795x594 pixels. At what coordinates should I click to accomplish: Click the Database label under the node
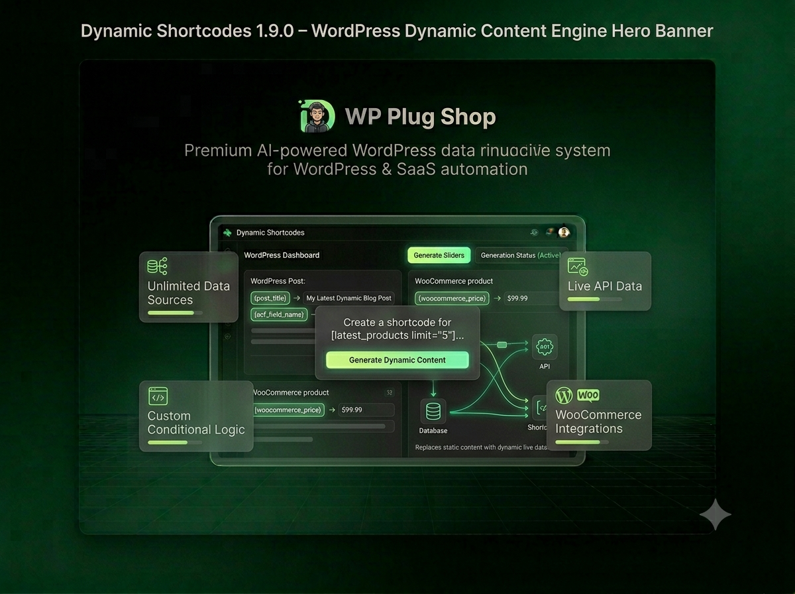pyautogui.click(x=433, y=431)
